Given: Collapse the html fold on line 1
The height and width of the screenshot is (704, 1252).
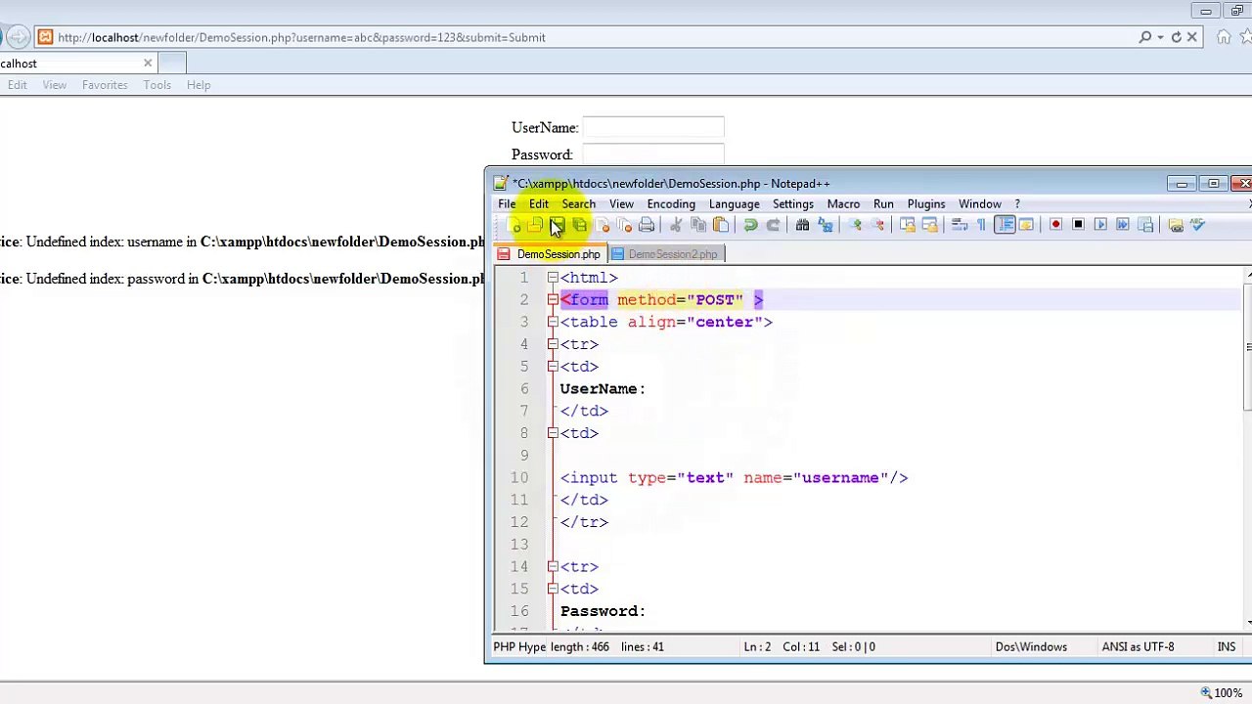Looking at the screenshot, I should pyautogui.click(x=553, y=278).
